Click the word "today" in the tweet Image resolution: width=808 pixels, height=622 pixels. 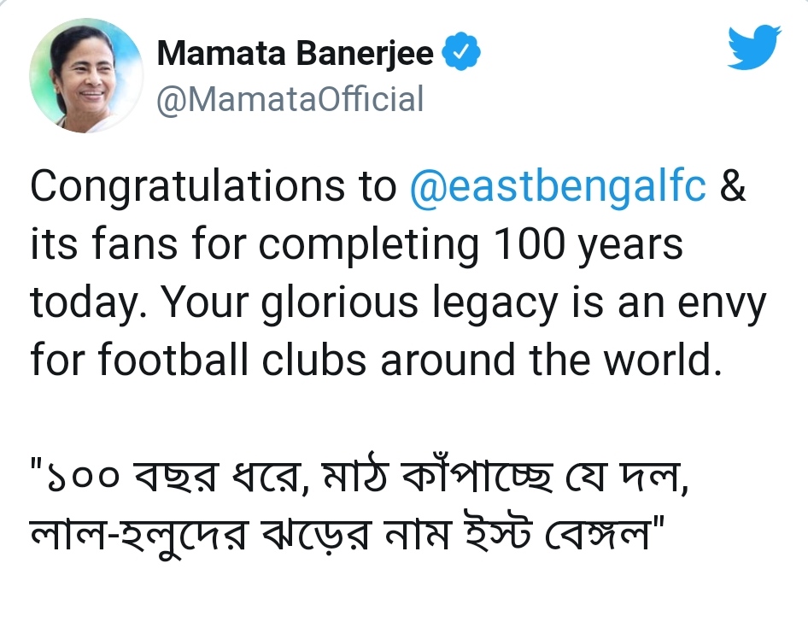click(79, 303)
